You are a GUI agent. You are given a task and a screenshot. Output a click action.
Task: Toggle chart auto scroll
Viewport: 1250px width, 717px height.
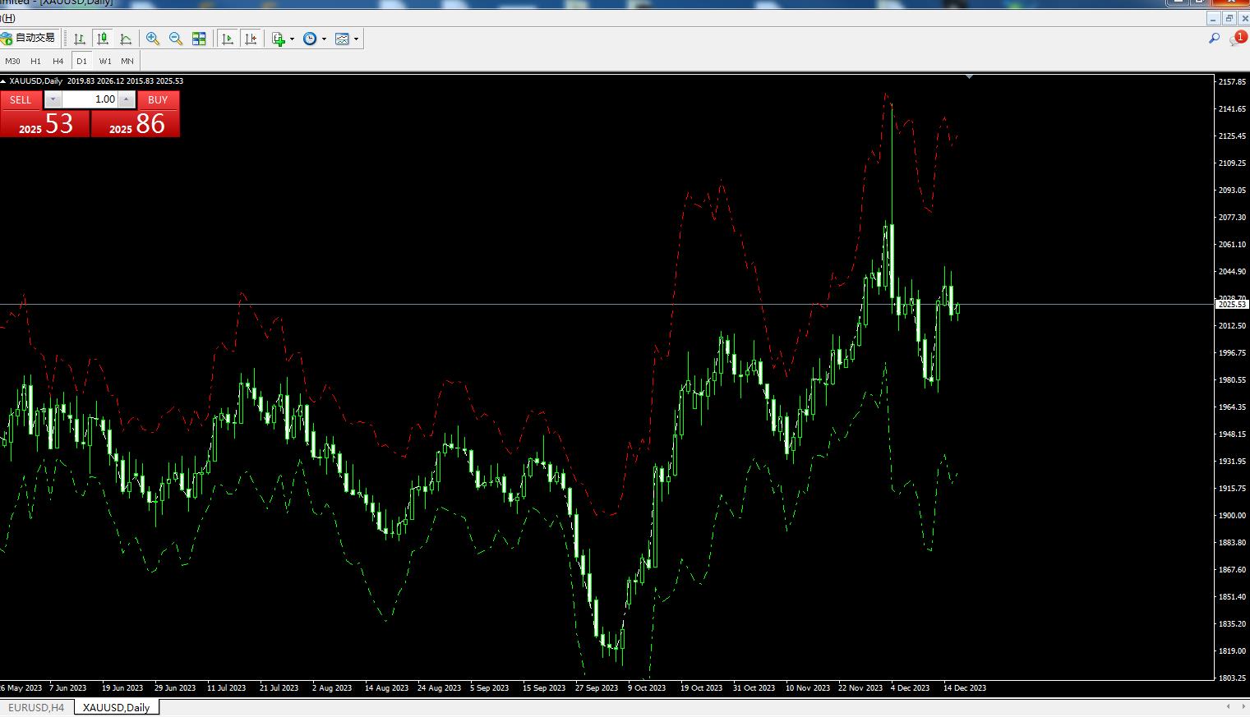228,39
